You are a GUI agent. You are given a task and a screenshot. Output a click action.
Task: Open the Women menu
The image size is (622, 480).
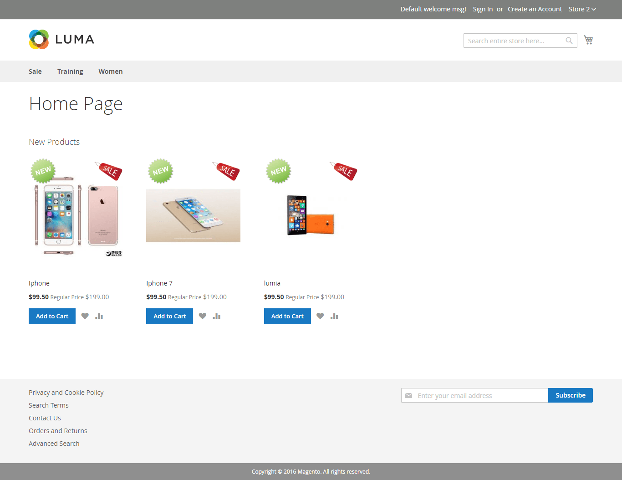coord(111,71)
